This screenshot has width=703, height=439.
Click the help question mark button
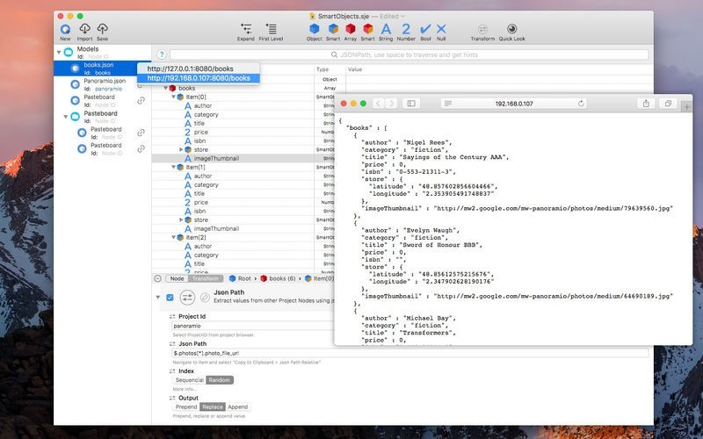click(162, 54)
